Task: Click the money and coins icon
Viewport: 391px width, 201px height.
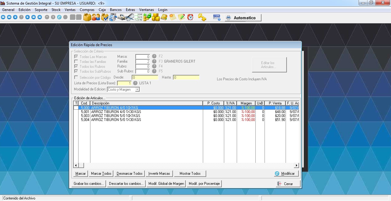Action: tap(147, 17)
